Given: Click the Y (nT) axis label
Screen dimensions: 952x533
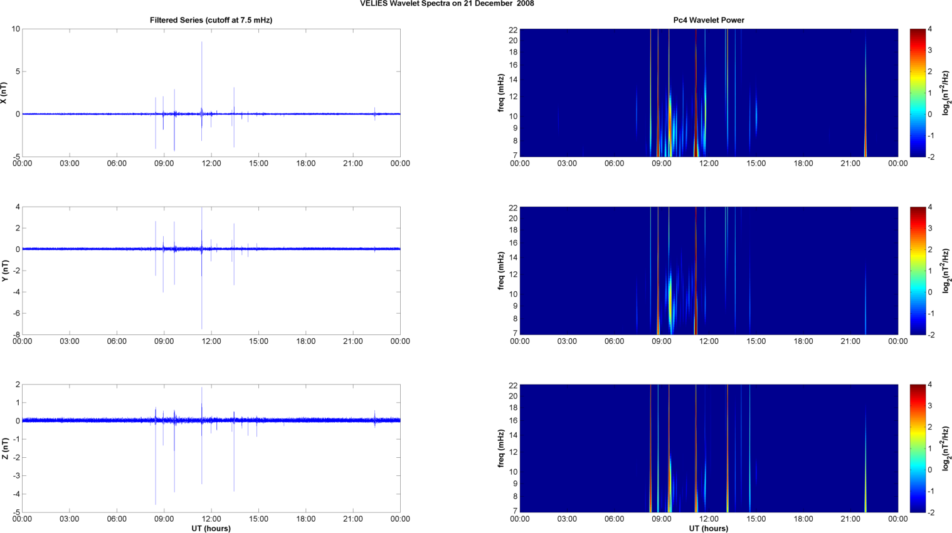Looking at the screenshot, I should [4, 271].
